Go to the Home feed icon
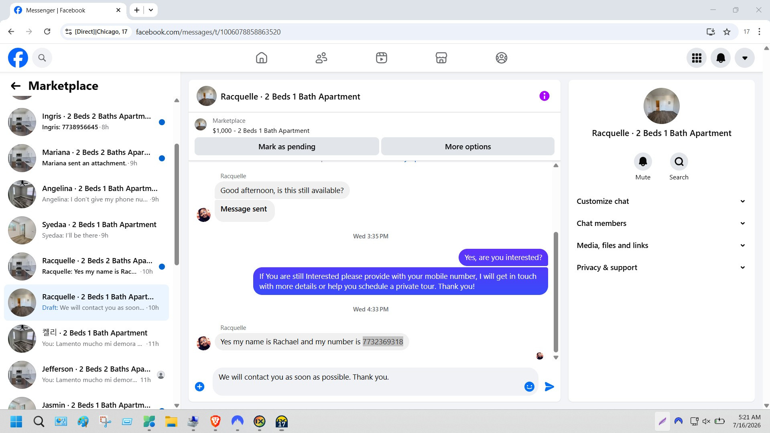Screen dimensions: 770x433 pyautogui.click(x=262, y=58)
